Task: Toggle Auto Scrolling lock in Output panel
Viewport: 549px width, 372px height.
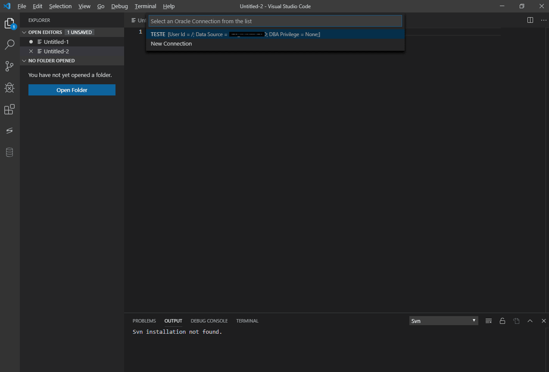Action: coord(502,320)
